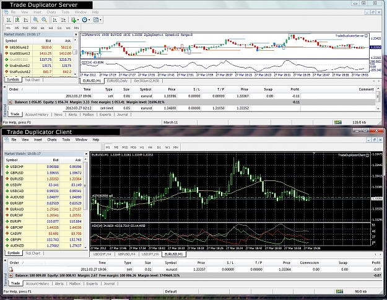
Task: Sort by Order column in Server terminal
Action: click(23, 89)
